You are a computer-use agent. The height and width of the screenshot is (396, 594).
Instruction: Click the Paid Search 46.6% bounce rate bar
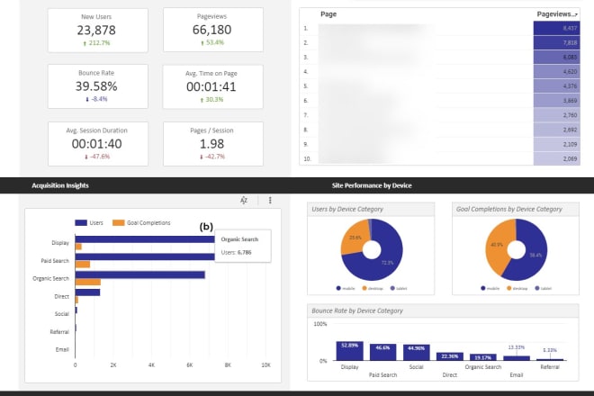pyautogui.click(x=383, y=352)
